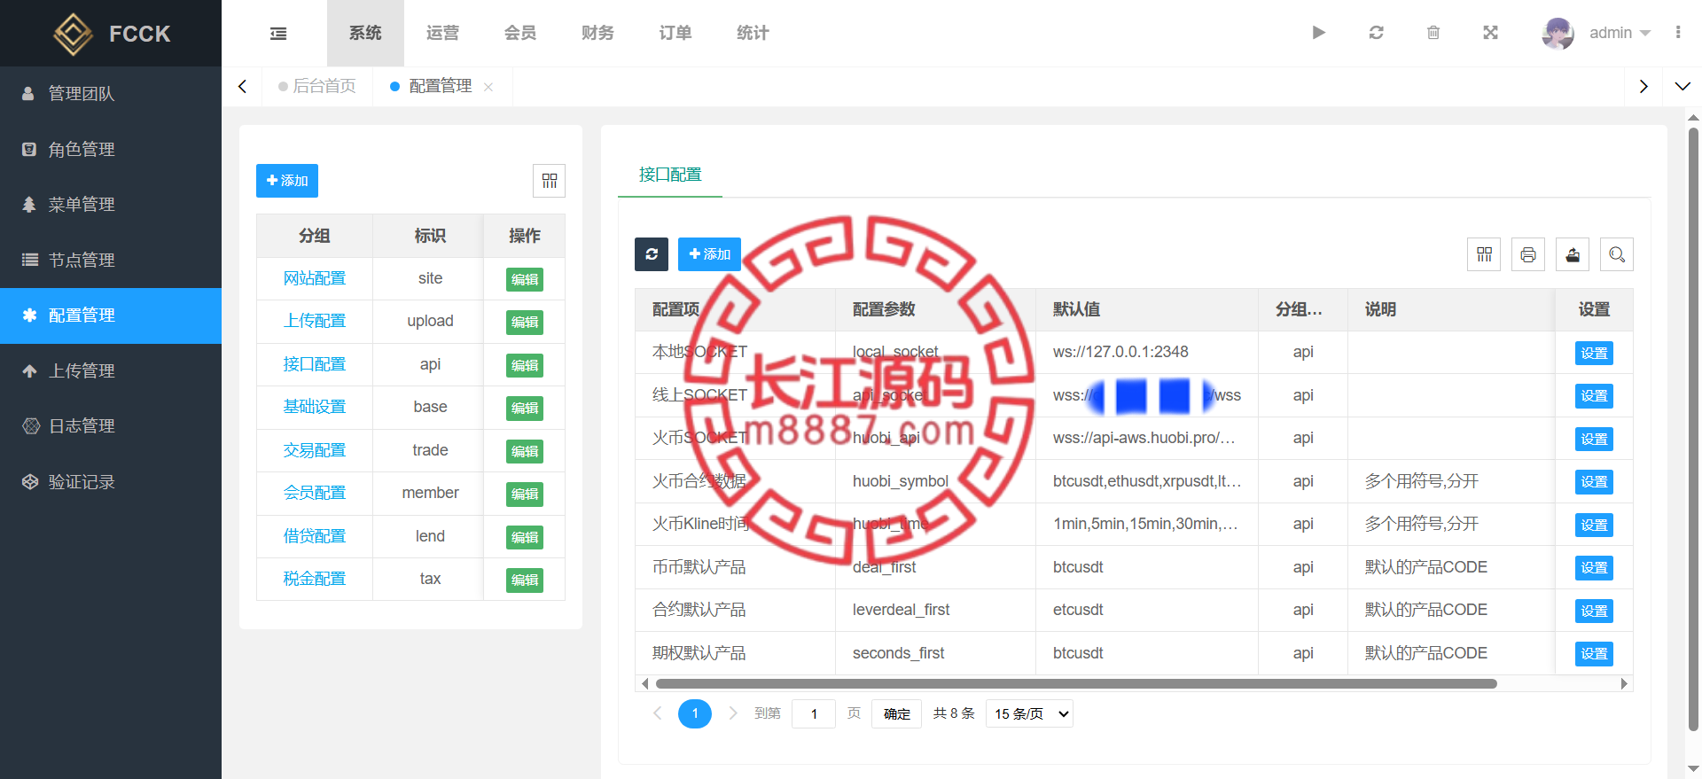Open the vertical three-dot more menu

tap(1678, 33)
